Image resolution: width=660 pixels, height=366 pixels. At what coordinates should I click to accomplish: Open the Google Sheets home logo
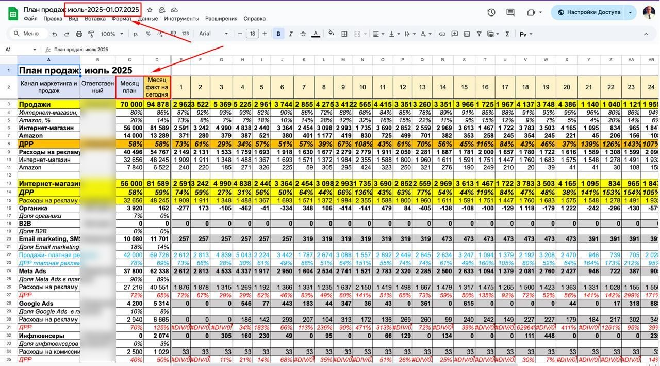pyautogui.click(x=13, y=13)
